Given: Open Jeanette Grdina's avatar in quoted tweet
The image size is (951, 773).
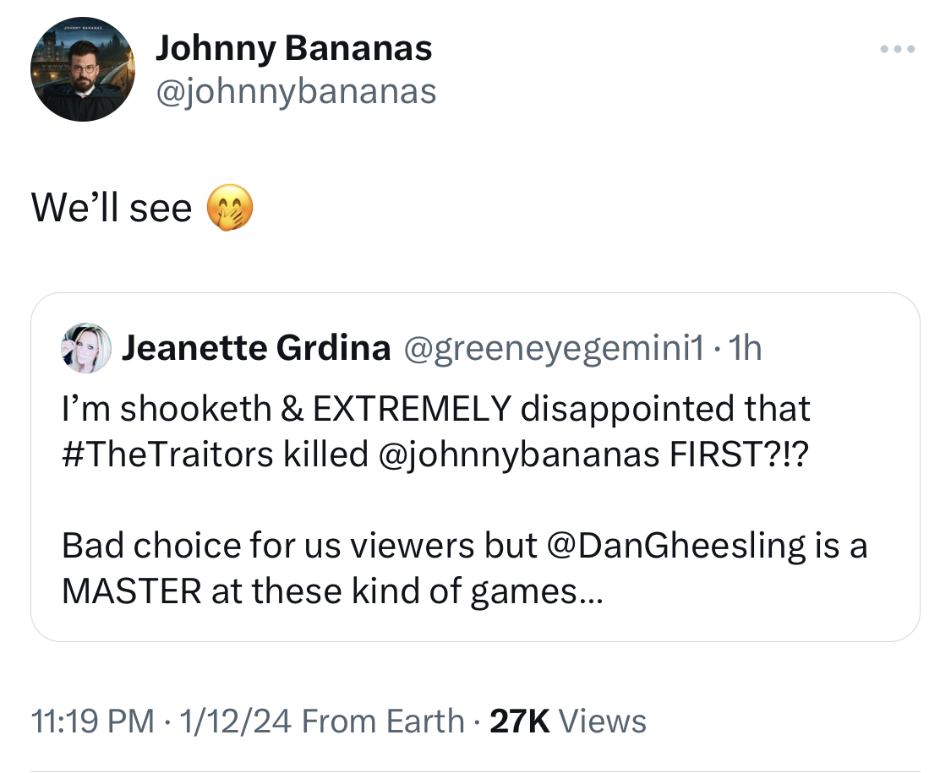Looking at the screenshot, I should (86, 348).
